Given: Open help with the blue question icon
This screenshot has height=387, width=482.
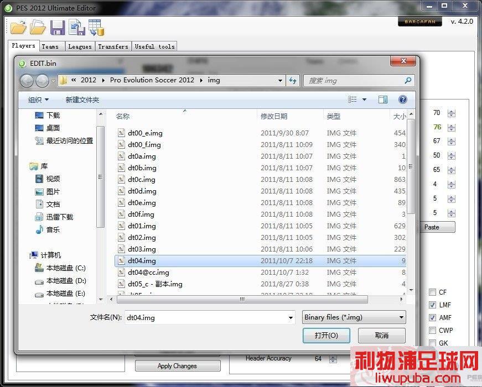Looking at the screenshot, I should pos(403,100).
